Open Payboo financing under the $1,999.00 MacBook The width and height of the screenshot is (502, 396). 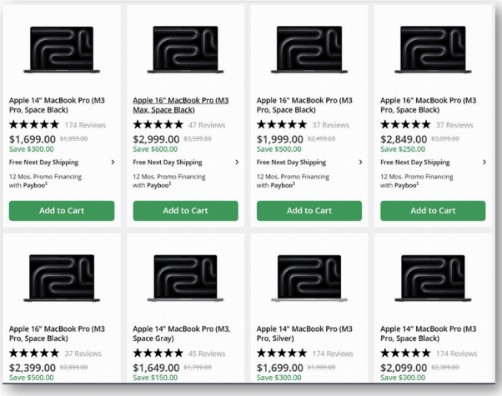coord(293,181)
